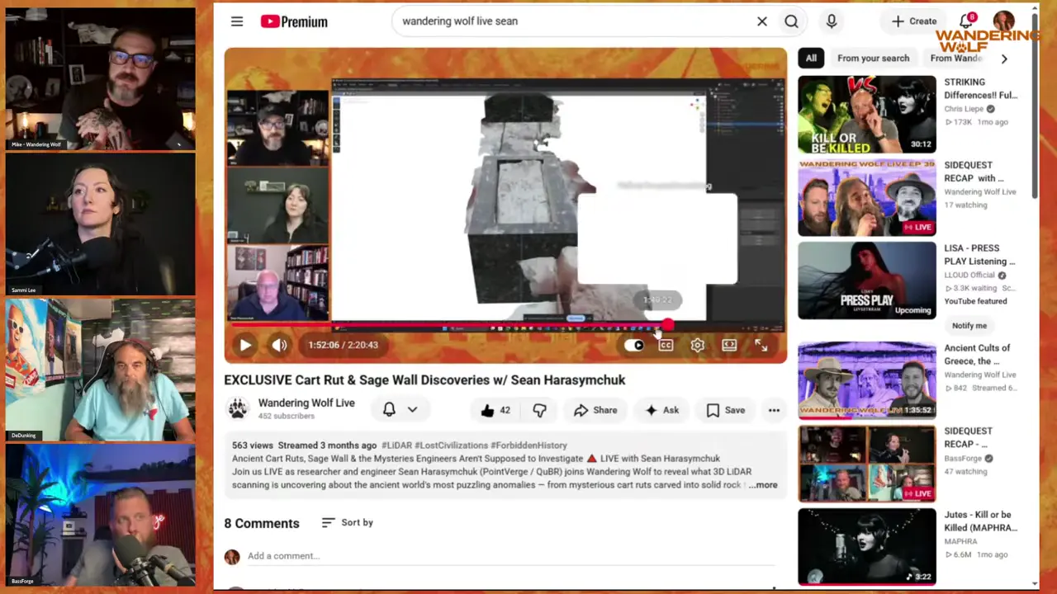Click the magnifier search button
The image size is (1057, 594).
point(791,21)
